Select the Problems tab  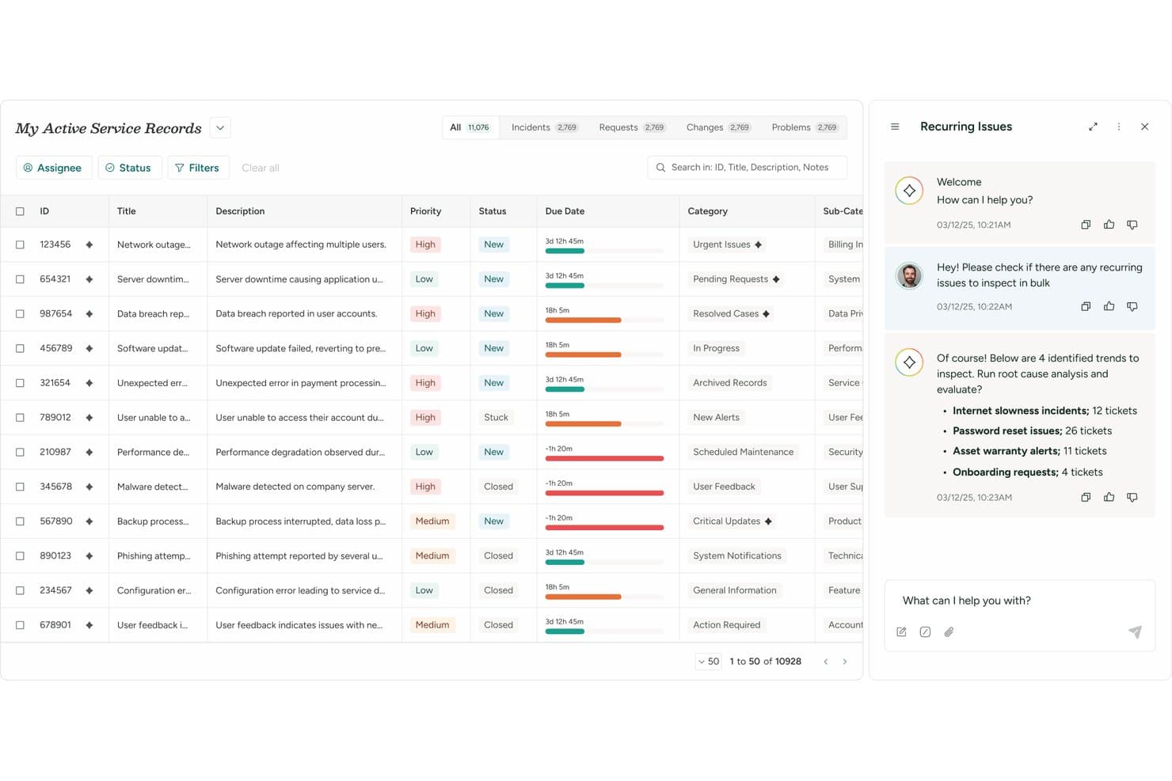[x=804, y=127]
